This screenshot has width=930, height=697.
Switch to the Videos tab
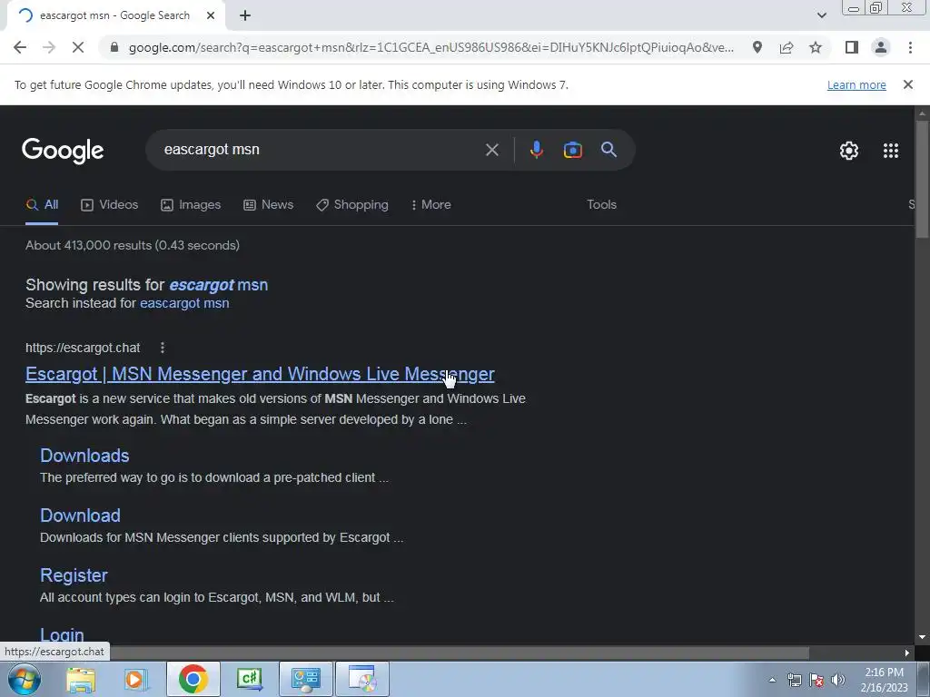(110, 204)
